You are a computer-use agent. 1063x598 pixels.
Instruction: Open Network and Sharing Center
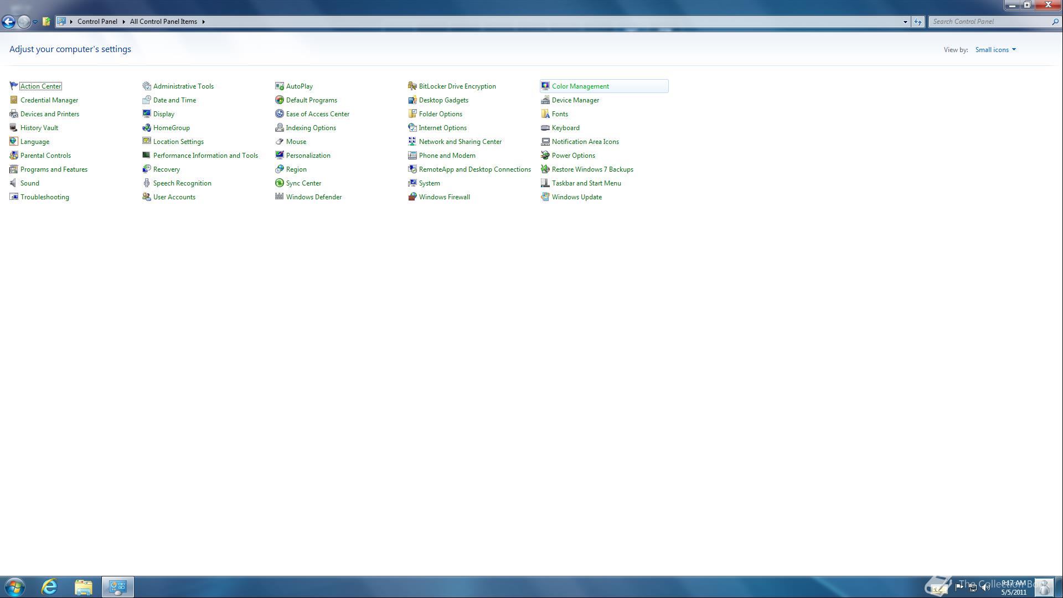coord(460,142)
